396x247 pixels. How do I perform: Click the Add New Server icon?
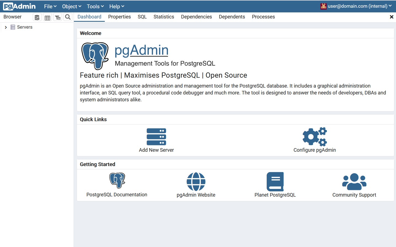156,137
